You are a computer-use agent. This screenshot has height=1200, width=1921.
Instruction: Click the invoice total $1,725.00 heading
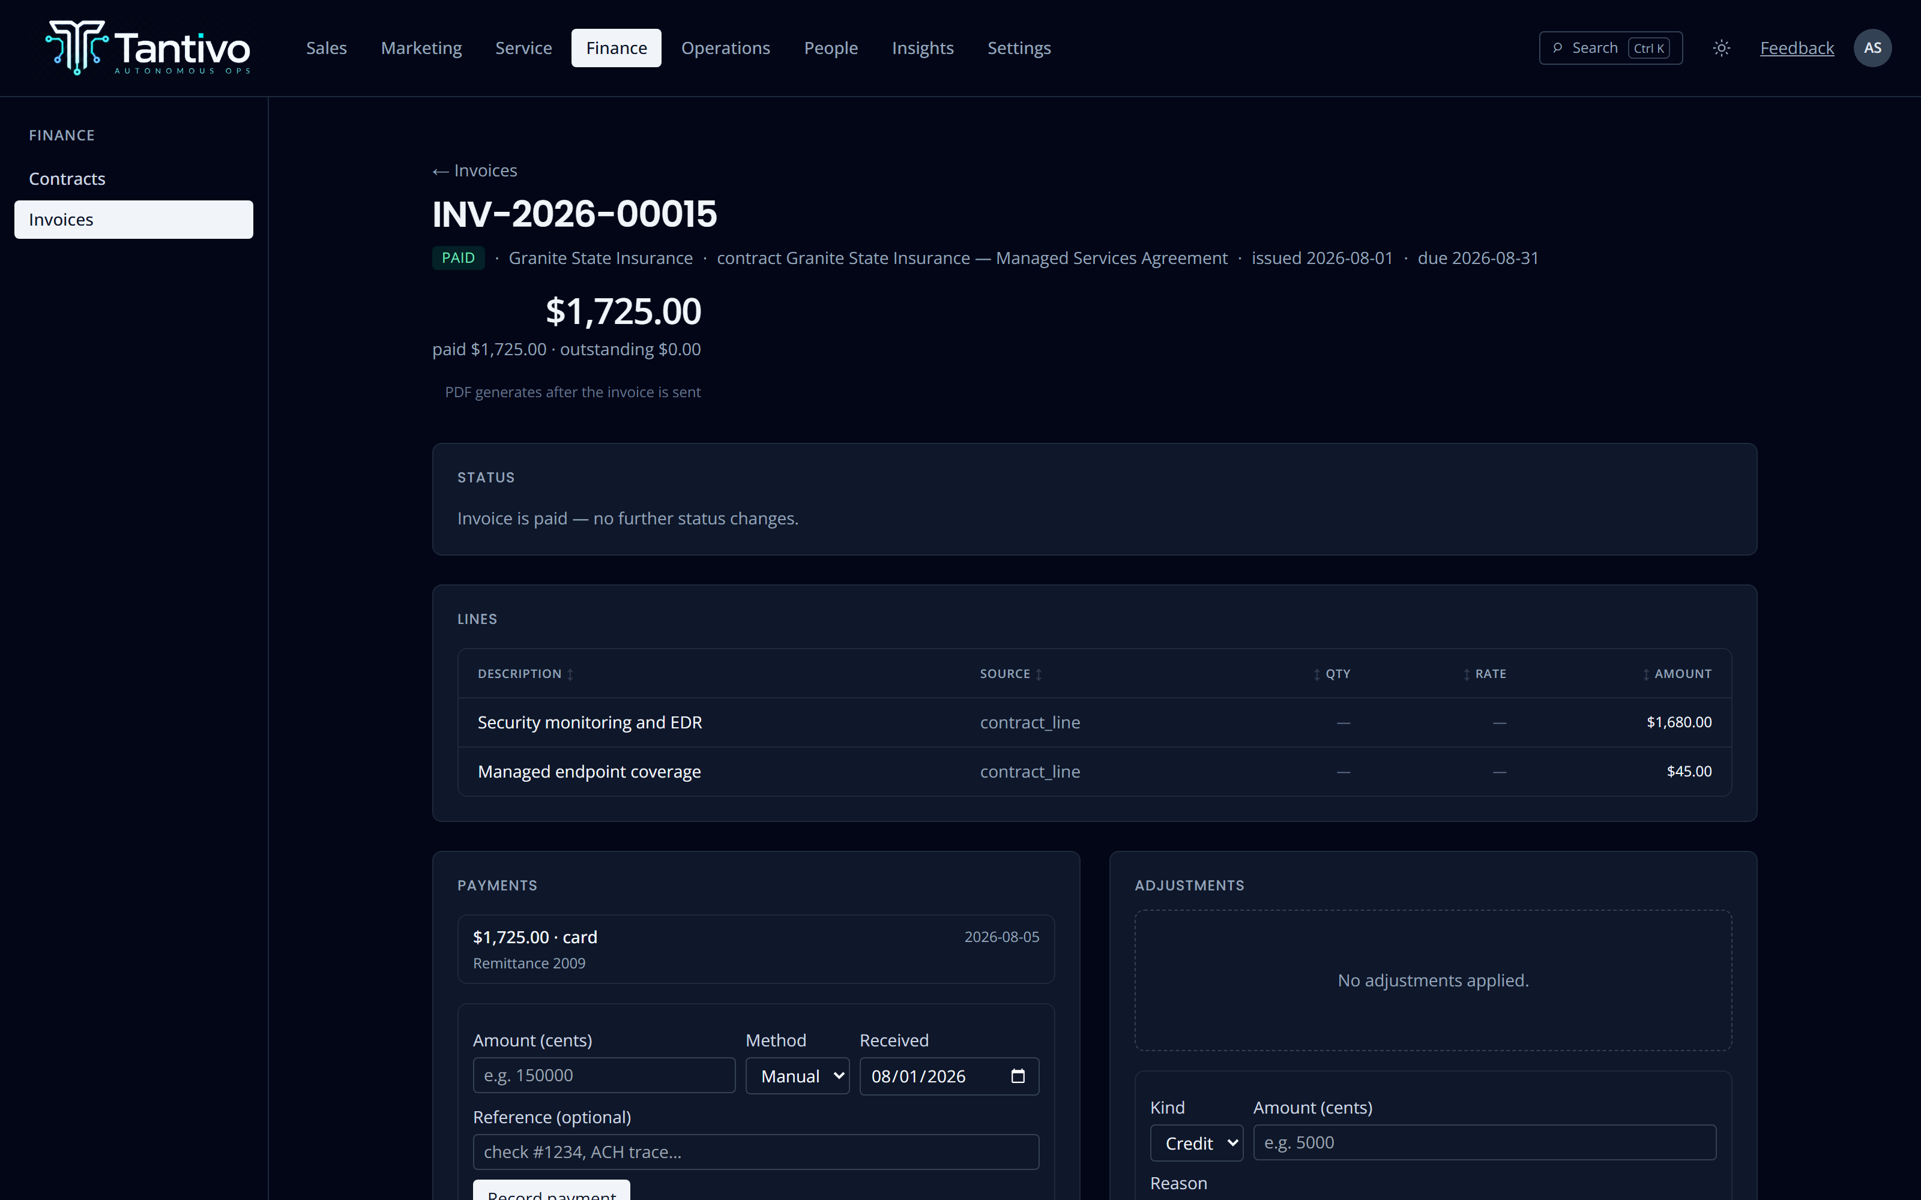point(623,311)
